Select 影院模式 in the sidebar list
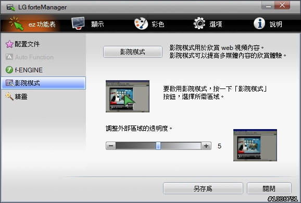301x203 pixels. 43,83
